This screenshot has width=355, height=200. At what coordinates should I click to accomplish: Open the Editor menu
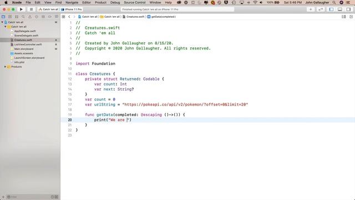click(x=87, y=2)
